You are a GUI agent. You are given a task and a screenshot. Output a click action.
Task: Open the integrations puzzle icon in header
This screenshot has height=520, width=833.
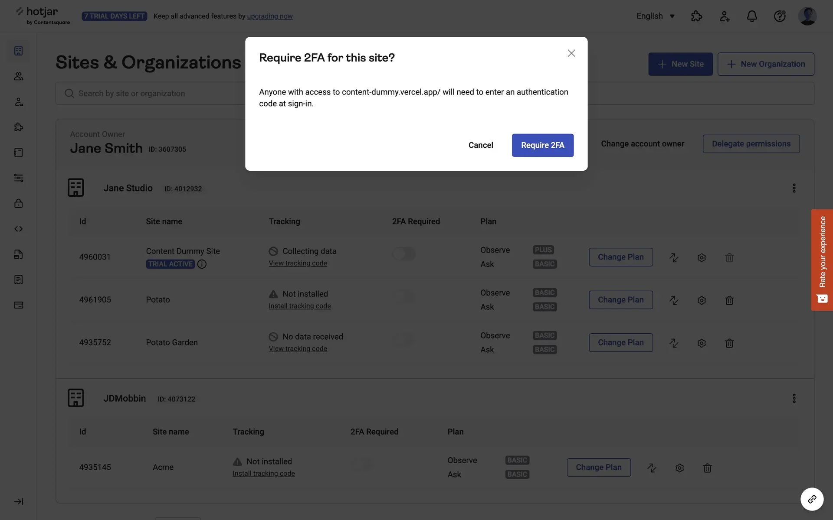tap(696, 16)
